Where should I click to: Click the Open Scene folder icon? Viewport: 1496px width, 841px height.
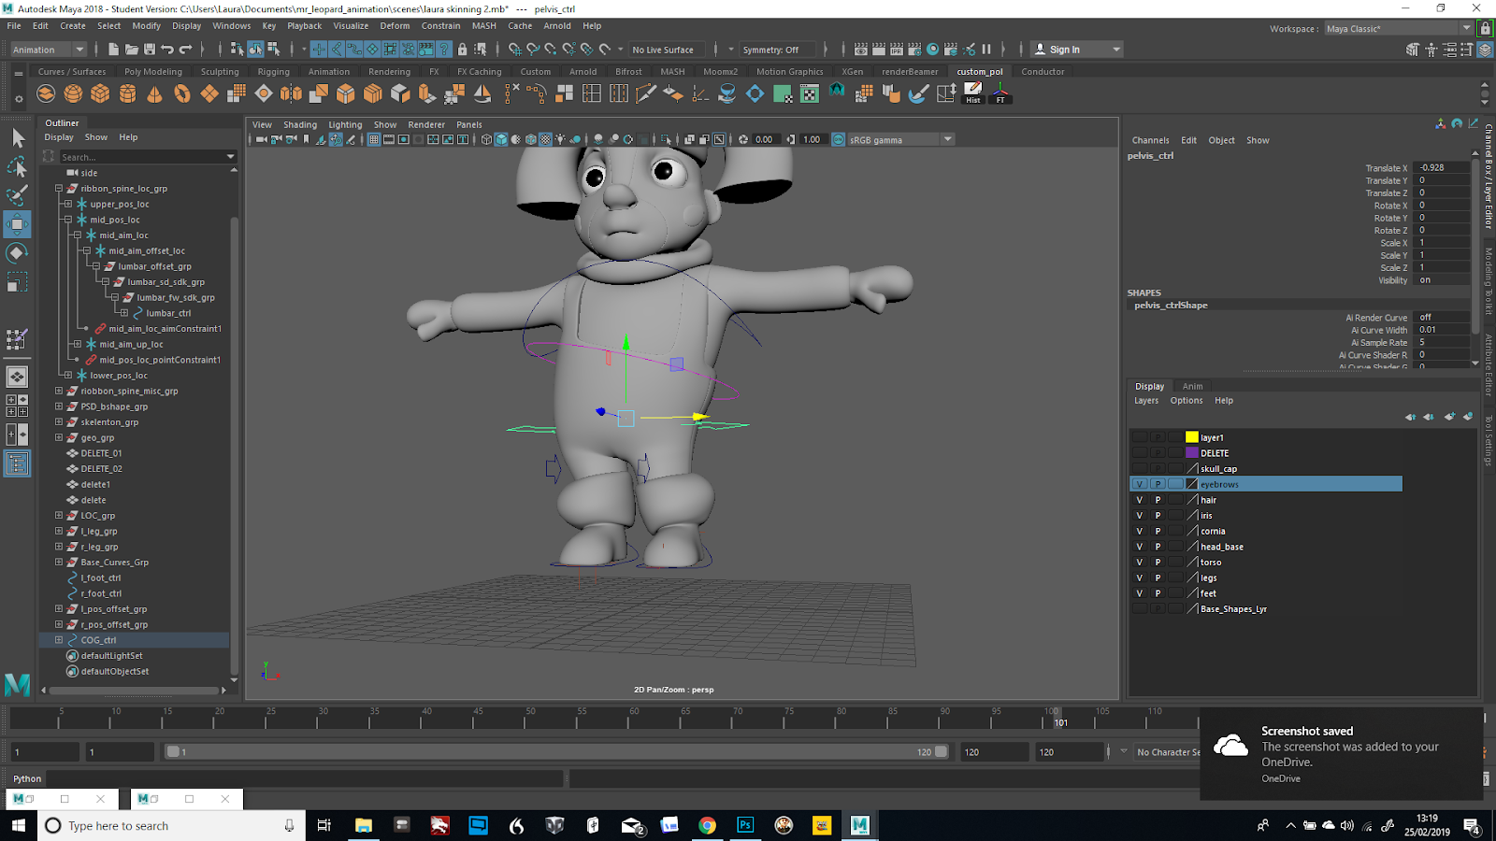pos(132,50)
